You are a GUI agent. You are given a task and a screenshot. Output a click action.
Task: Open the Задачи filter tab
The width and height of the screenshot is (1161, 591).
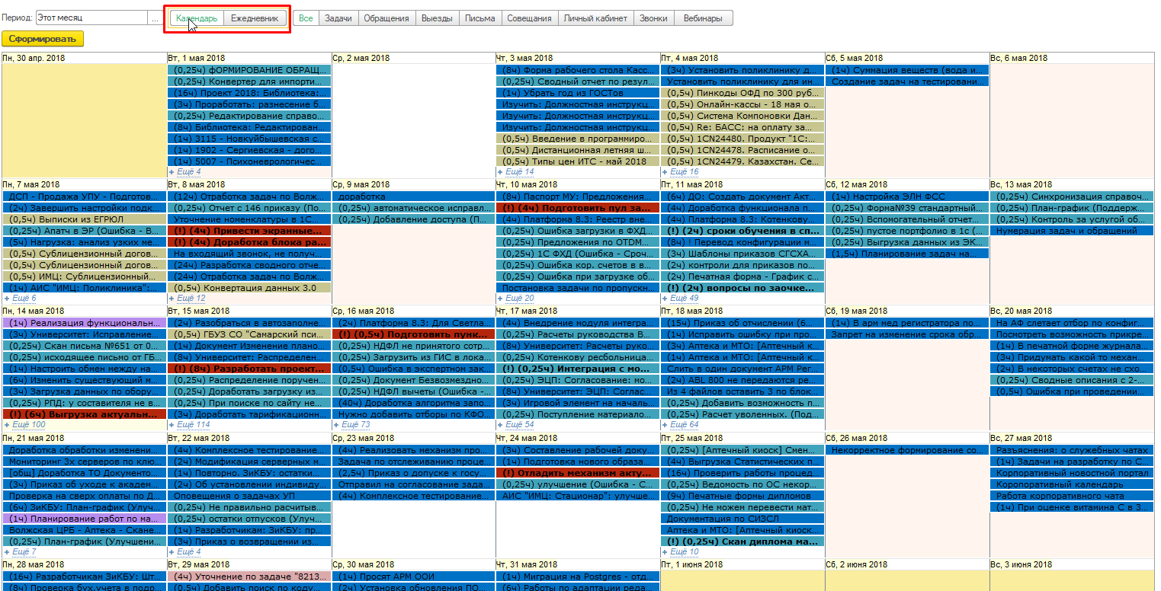coord(338,18)
